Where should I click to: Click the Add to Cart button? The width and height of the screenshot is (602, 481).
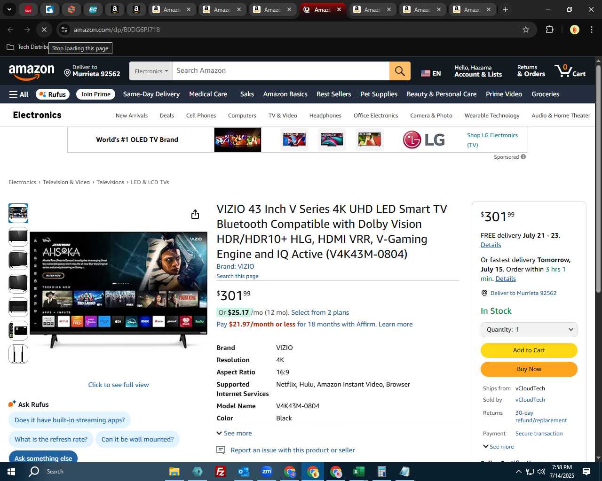(x=529, y=350)
